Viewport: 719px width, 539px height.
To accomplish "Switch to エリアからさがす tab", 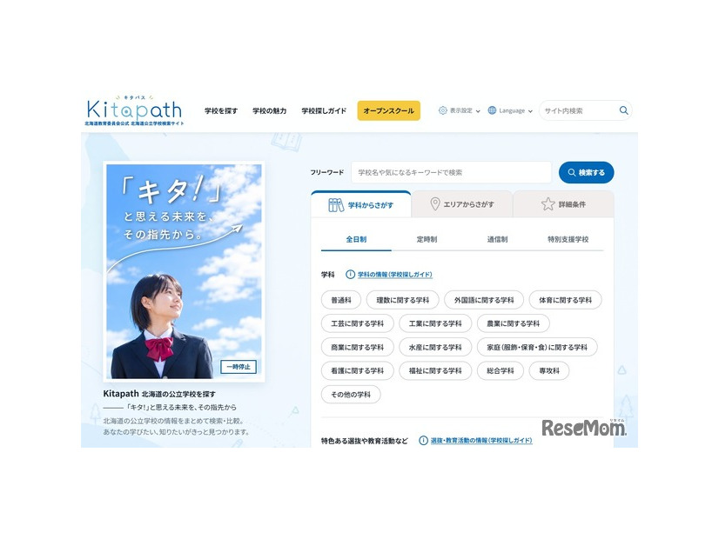I will tap(461, 204).
